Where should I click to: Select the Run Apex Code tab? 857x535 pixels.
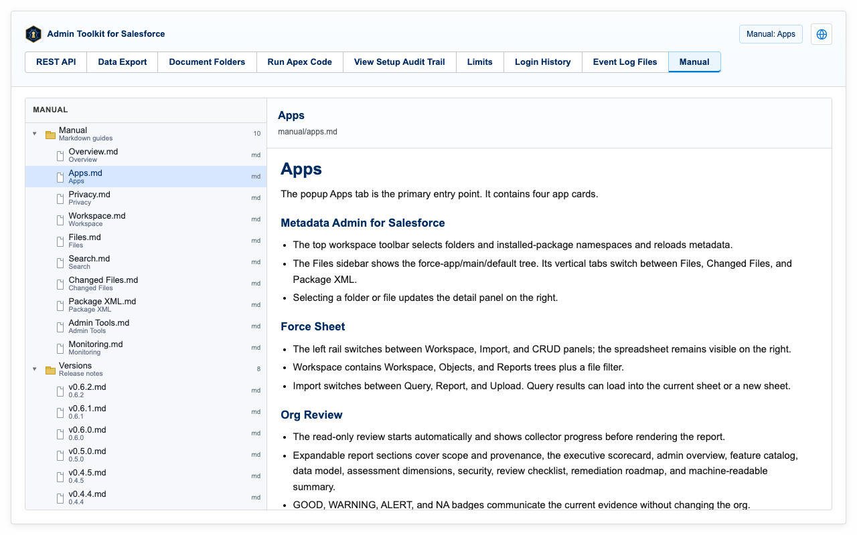[300, 62]
